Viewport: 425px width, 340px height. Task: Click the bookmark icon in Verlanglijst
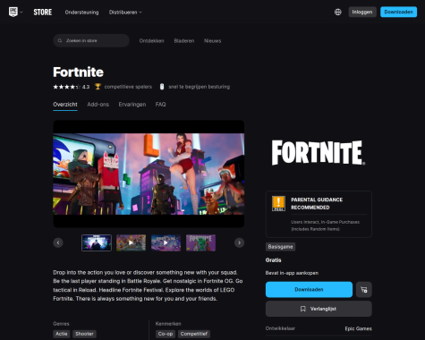303,309
